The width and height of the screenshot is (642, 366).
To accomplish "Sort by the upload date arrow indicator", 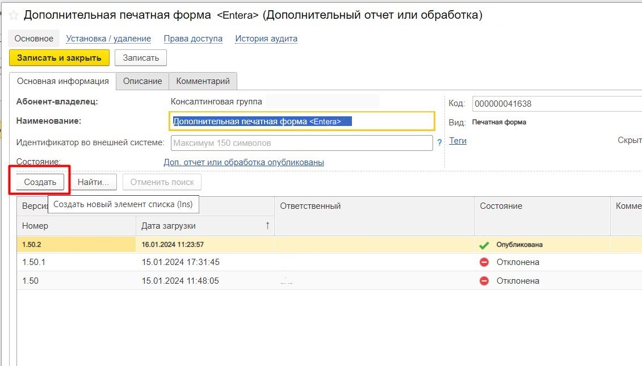I will (x=267, y=226).
